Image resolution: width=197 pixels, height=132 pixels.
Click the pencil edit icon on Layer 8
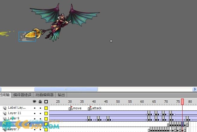(x=29, y=124)
